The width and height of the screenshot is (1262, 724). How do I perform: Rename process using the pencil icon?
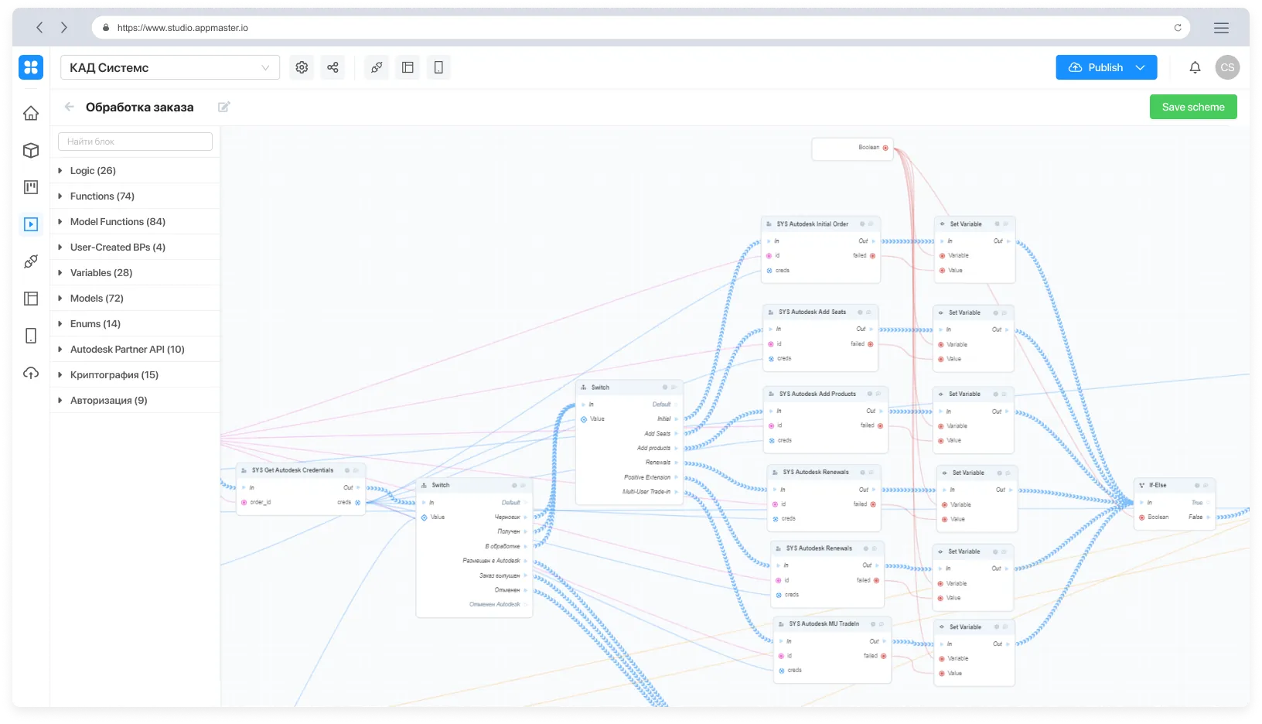[223, 107]
